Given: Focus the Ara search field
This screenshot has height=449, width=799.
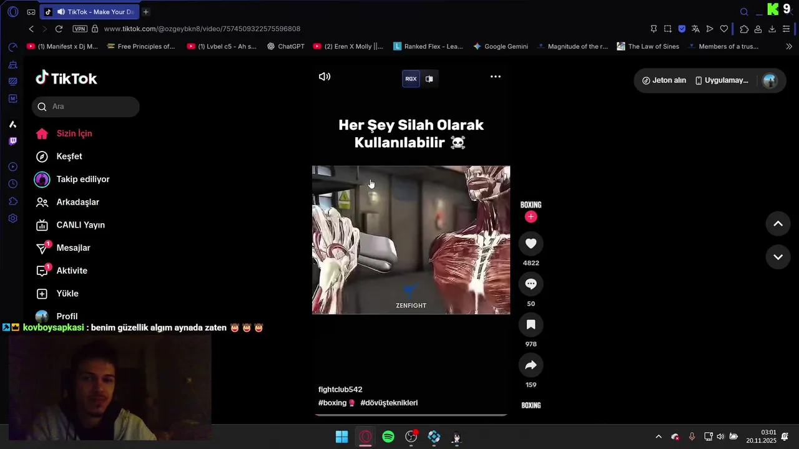Looking at the screenshot, I should pos(86,107).
